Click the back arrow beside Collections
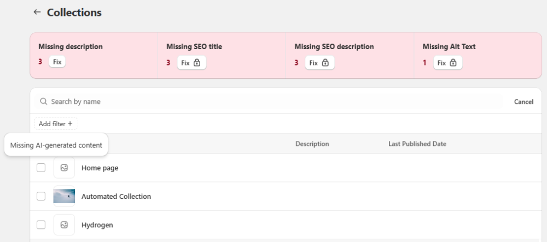This screenshot has height=242, width=547. pyautogui.click(x=37, y=12)
